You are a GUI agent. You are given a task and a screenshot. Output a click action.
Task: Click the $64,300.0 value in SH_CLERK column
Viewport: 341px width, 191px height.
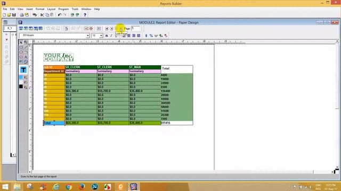coord(72,91)
